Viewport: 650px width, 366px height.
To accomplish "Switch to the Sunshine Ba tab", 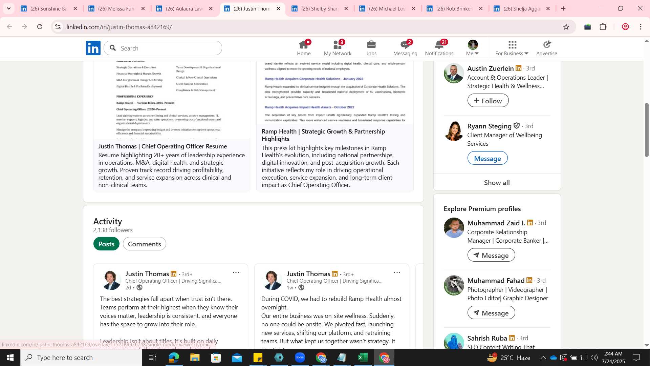I will pyautogui.click(x=49, y=8).
